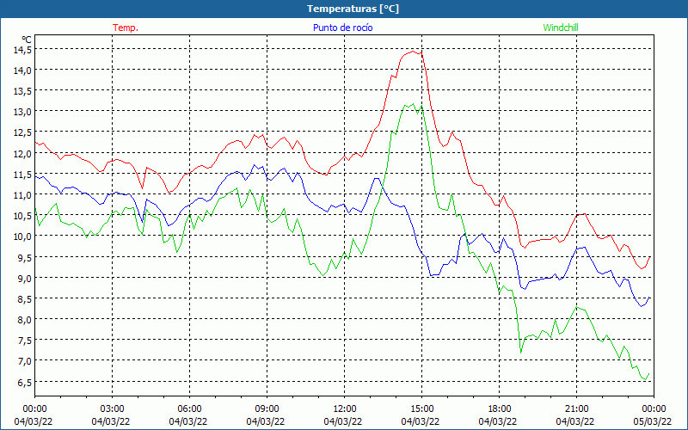Click the 05/03/22 date label
The image size is (688, 430).
point(653,421)
